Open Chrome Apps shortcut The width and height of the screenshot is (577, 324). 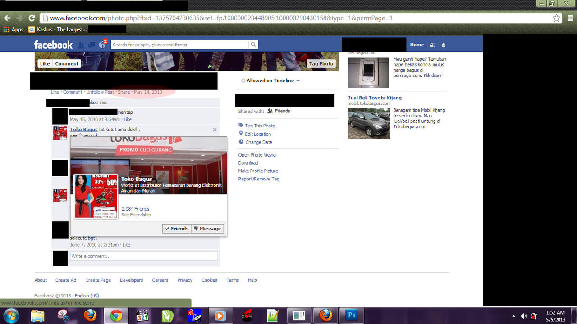[x=14, y=29]
